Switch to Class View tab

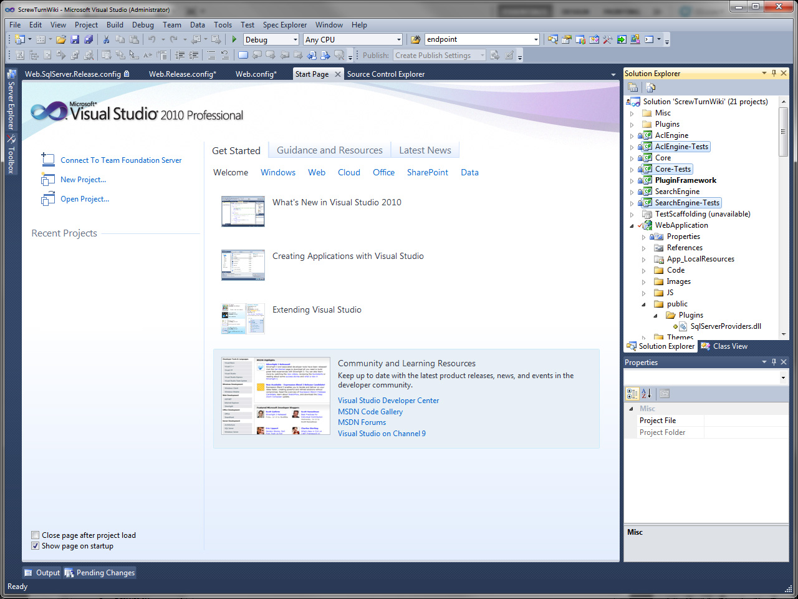724,346
